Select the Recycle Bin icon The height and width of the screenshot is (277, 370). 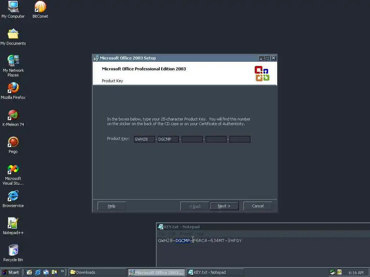(13, 253)
